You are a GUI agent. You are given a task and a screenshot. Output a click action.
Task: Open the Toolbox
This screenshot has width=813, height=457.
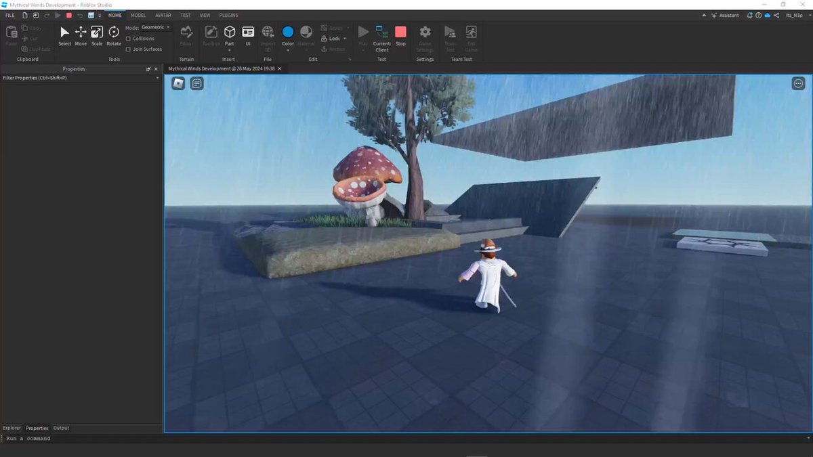(211, 36)
